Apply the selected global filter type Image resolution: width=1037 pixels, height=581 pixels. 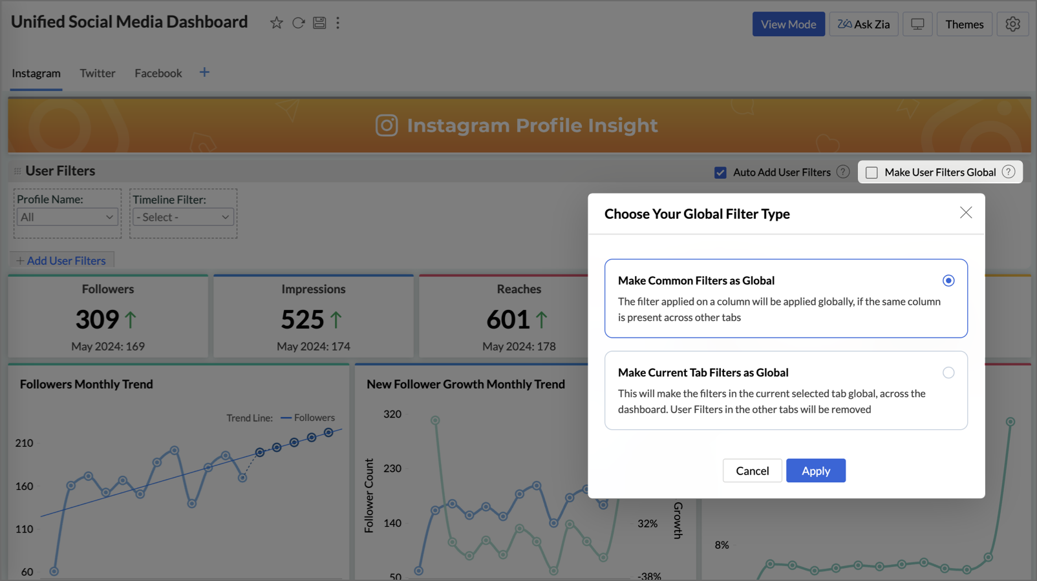tap(816, 471)
